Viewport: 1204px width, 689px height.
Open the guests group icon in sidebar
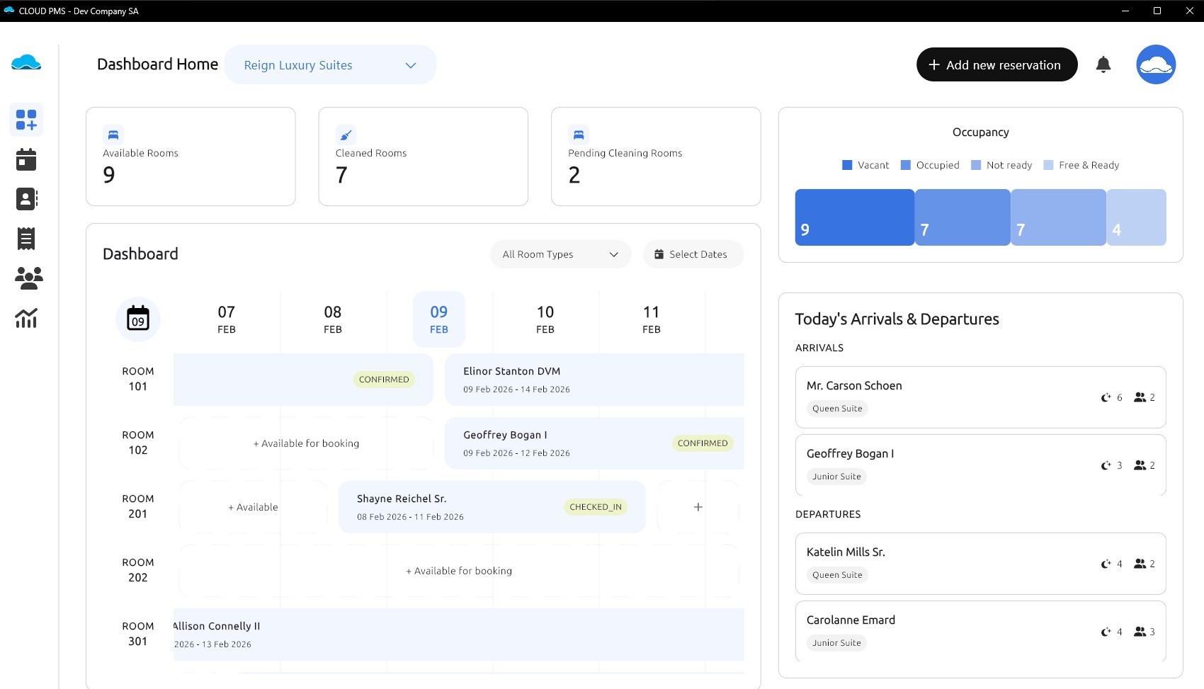[28, 278]
